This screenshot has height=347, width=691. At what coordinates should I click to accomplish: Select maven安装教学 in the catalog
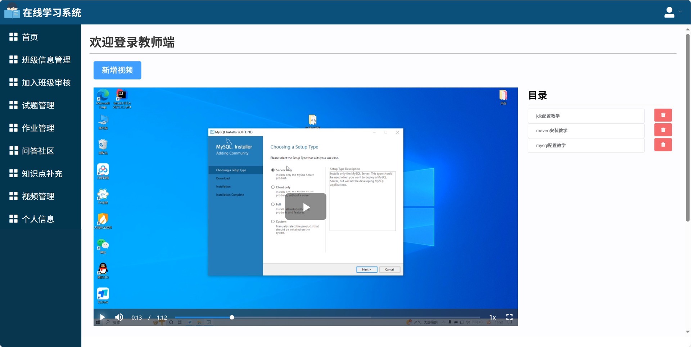click(586, 131)
